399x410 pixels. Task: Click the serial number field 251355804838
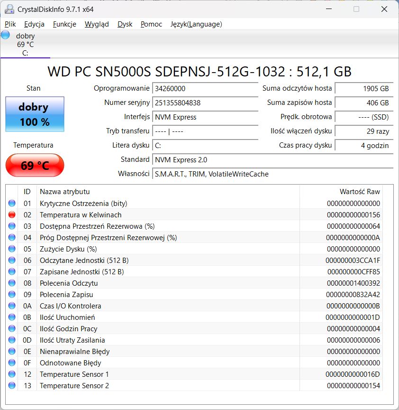point(205,103)
